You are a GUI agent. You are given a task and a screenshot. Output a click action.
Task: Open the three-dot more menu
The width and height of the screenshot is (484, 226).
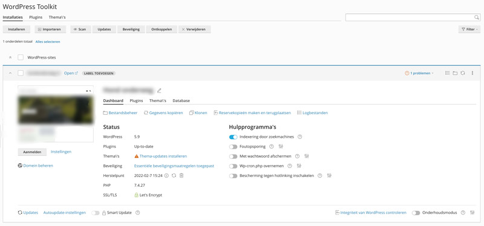473,73
